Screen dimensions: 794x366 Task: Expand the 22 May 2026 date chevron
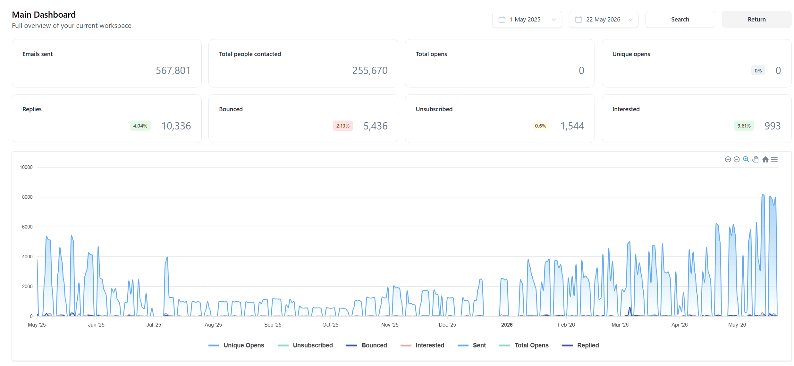[630, 20]
